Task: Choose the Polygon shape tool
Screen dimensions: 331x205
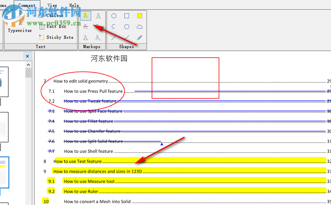Action: (127, 27)
